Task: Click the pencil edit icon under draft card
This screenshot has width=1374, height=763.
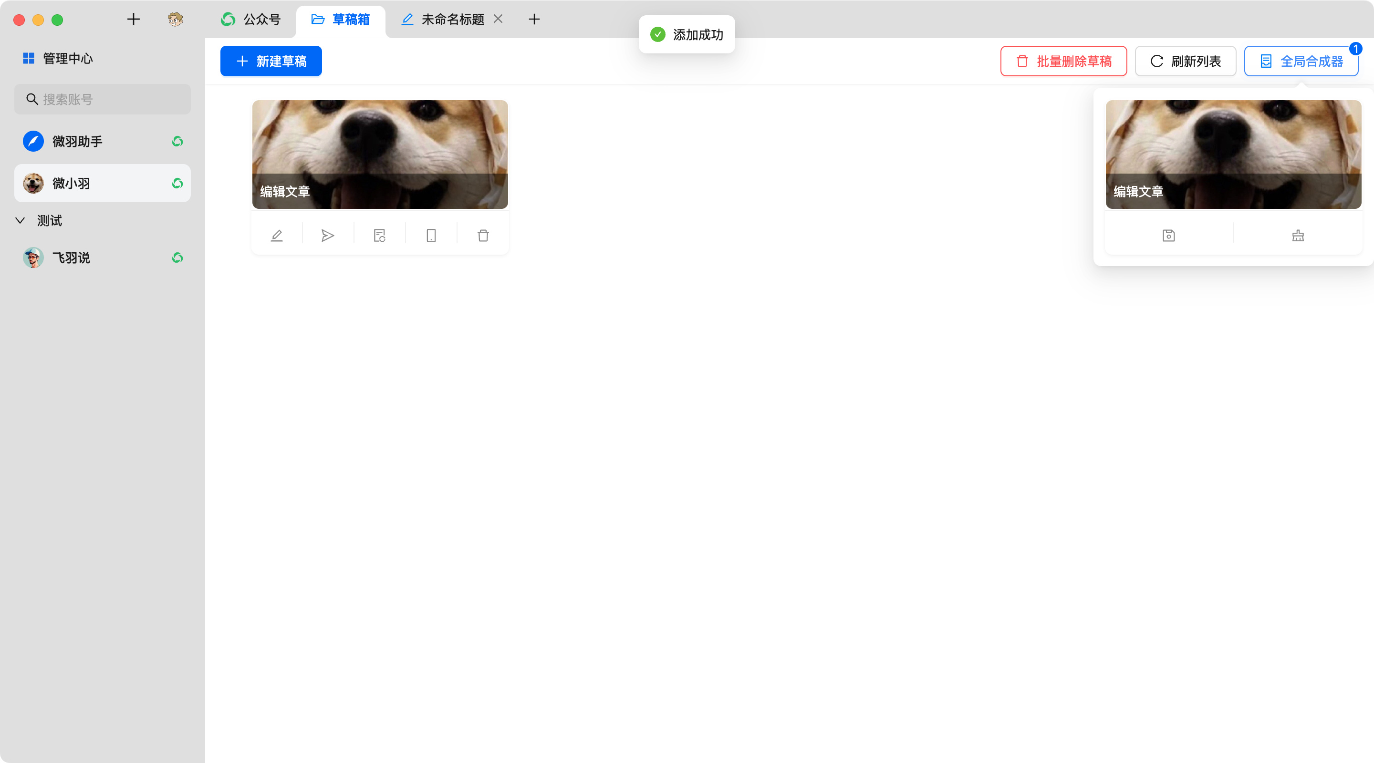Action: [x=276, y=236]
